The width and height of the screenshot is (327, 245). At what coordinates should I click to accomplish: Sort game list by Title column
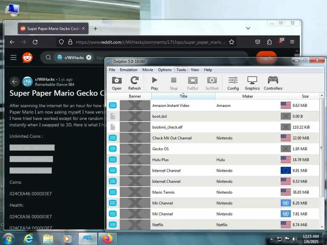click(x=183, y=96)
